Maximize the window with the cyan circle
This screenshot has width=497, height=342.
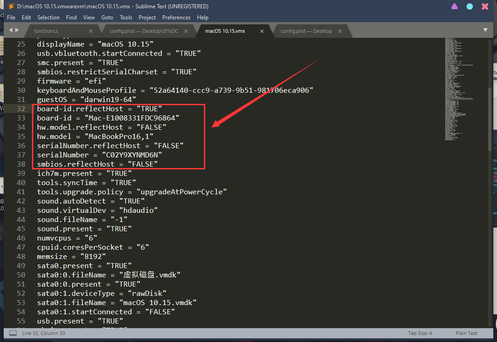pyautogui.click(x=470, y=6)
